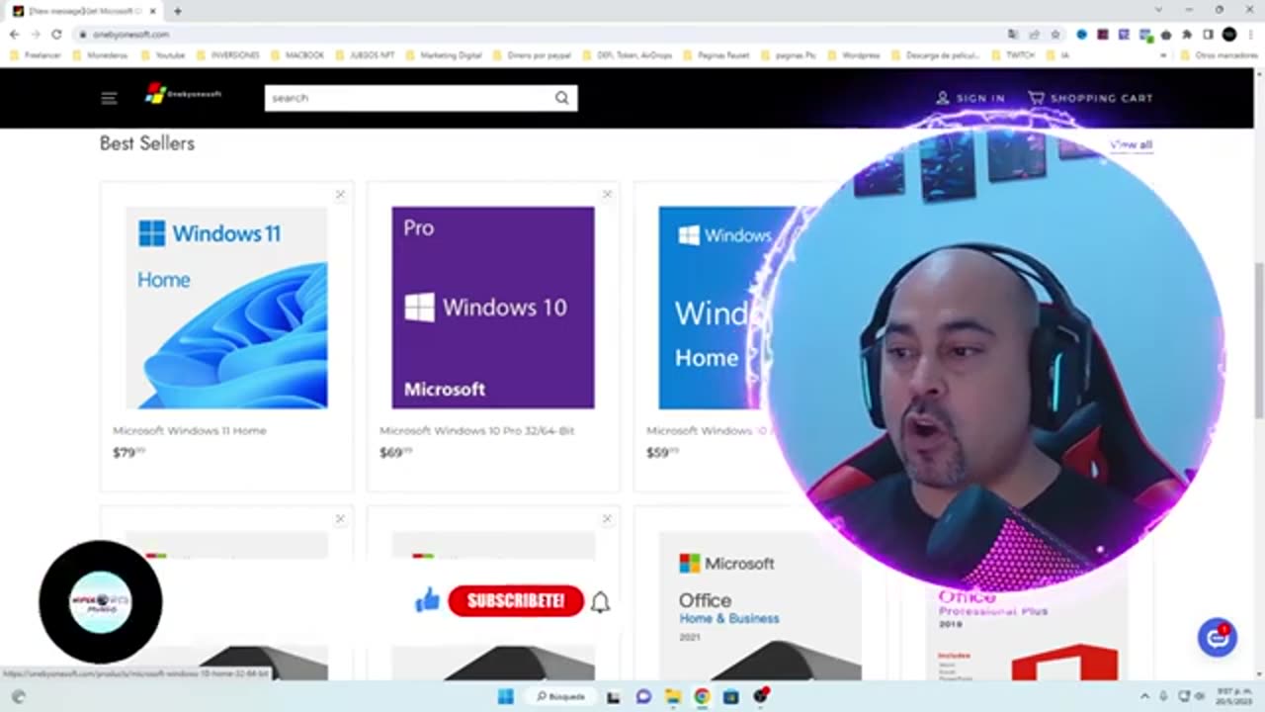
Task: Open the Youtube bookmark folder
Action: [163, 55]
